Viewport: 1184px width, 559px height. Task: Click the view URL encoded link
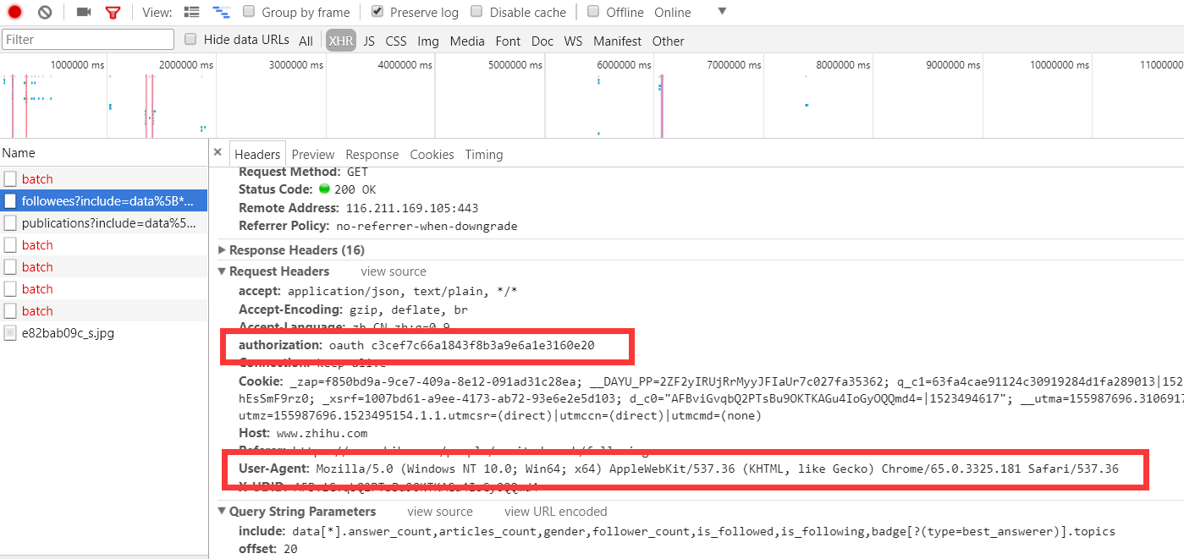pos(555,512)
